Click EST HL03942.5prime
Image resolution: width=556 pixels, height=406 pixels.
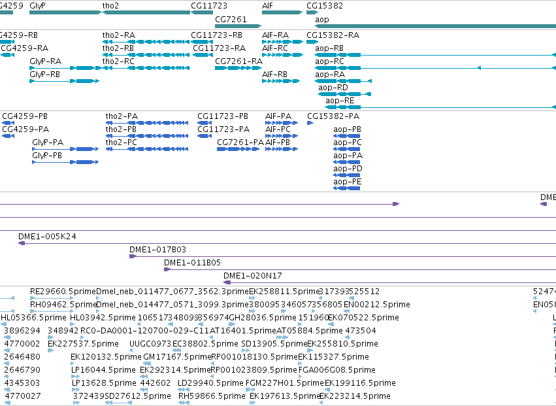(x=73, y=324)
